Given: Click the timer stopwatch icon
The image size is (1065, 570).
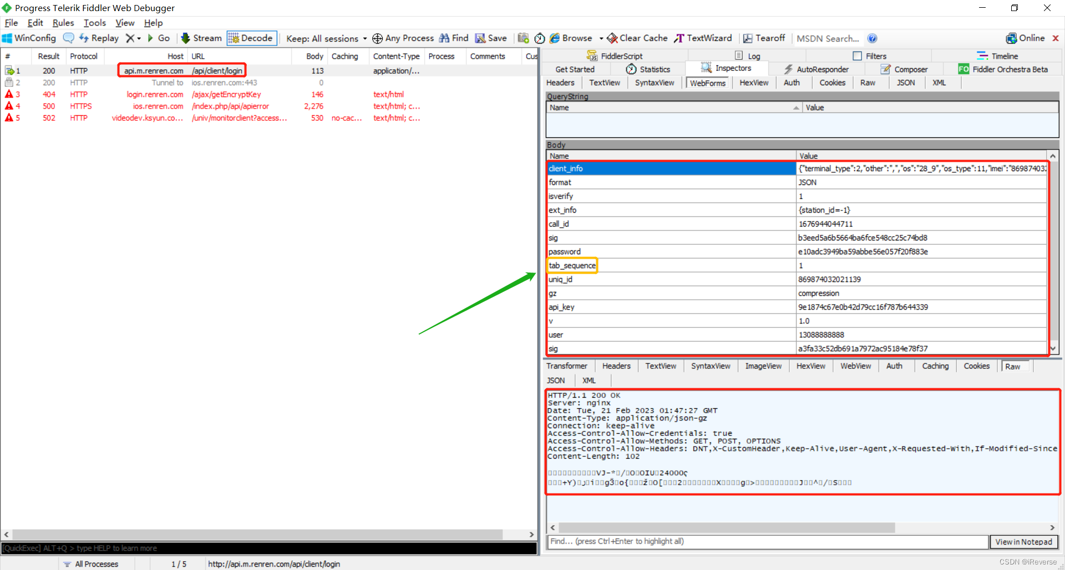Looking at the screenshot, I should pyautogui.click(x=540, y=38).
